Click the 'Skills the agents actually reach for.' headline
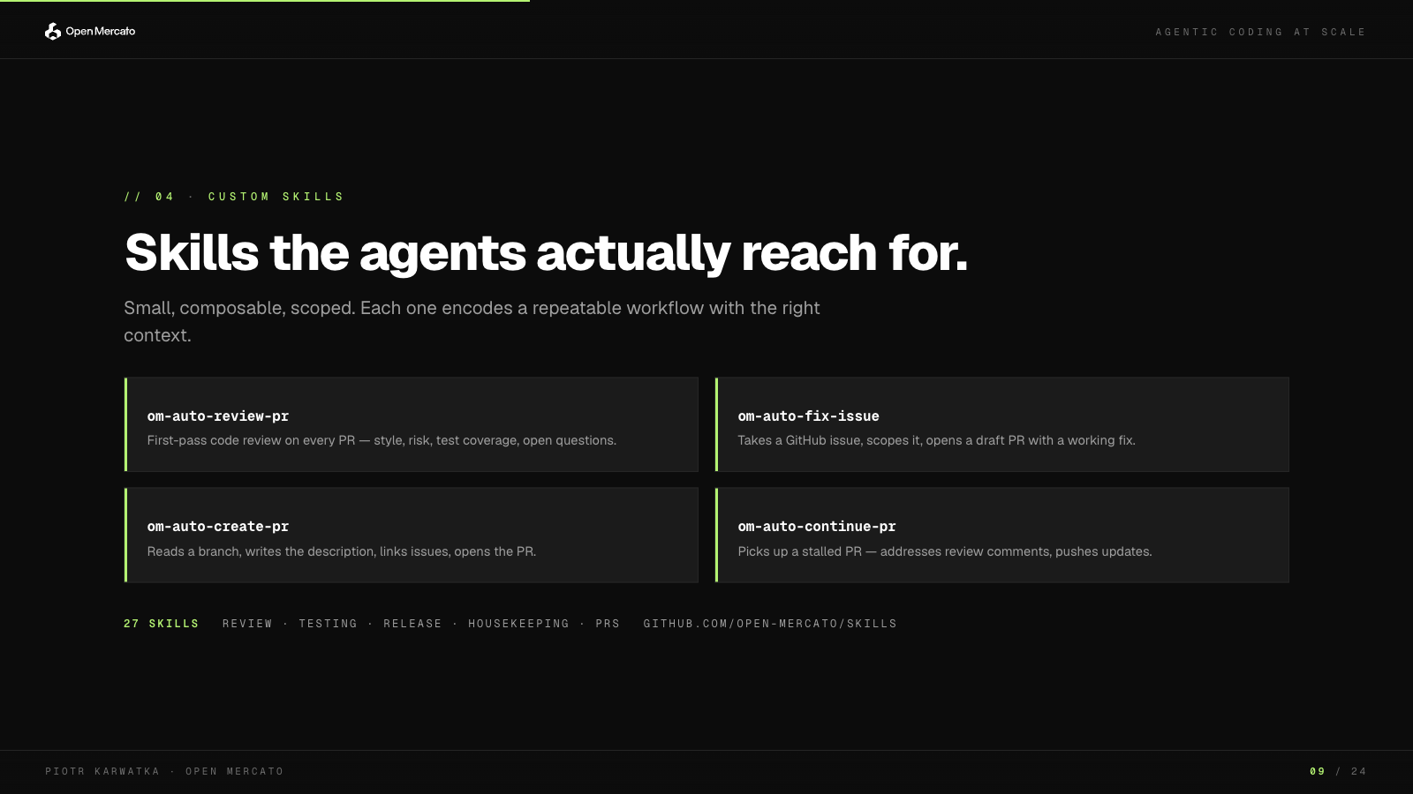This screenshot has height=794, width=1413. click(x=546, y=253)
